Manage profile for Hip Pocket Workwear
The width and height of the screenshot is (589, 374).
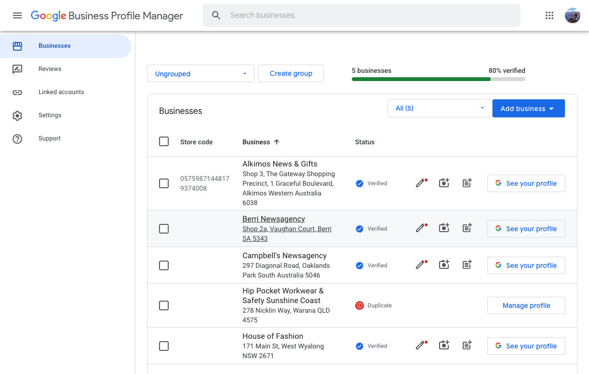click(526, 305)
